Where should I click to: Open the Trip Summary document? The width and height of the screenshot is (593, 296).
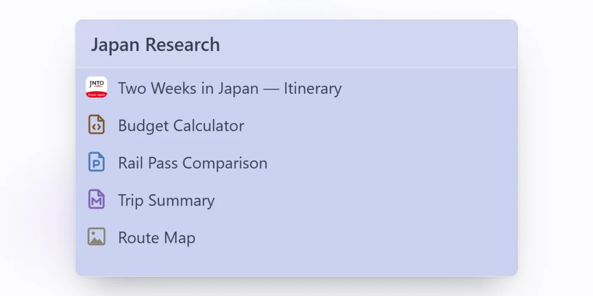(x=296, y=200)
